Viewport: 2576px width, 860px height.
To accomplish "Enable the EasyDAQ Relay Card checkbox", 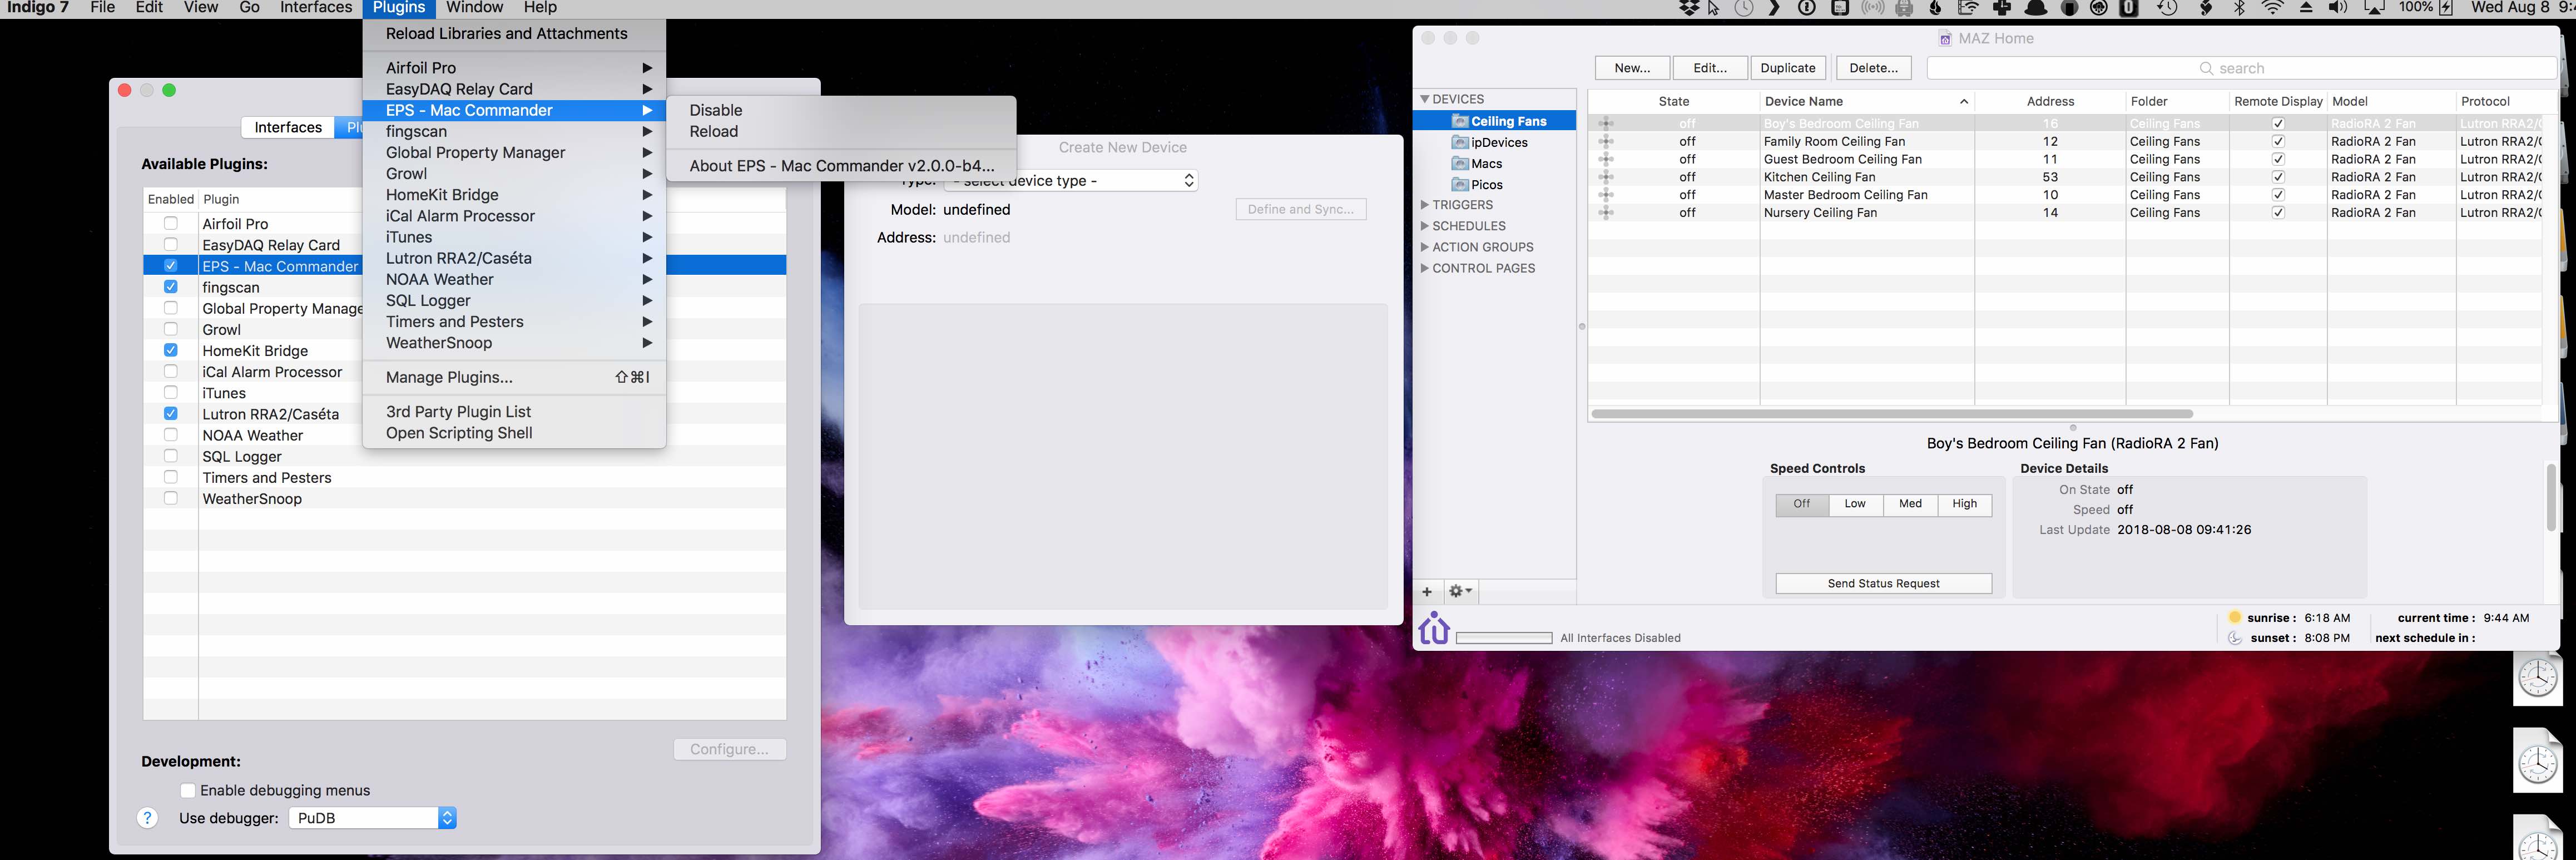I will coord(171,245).
